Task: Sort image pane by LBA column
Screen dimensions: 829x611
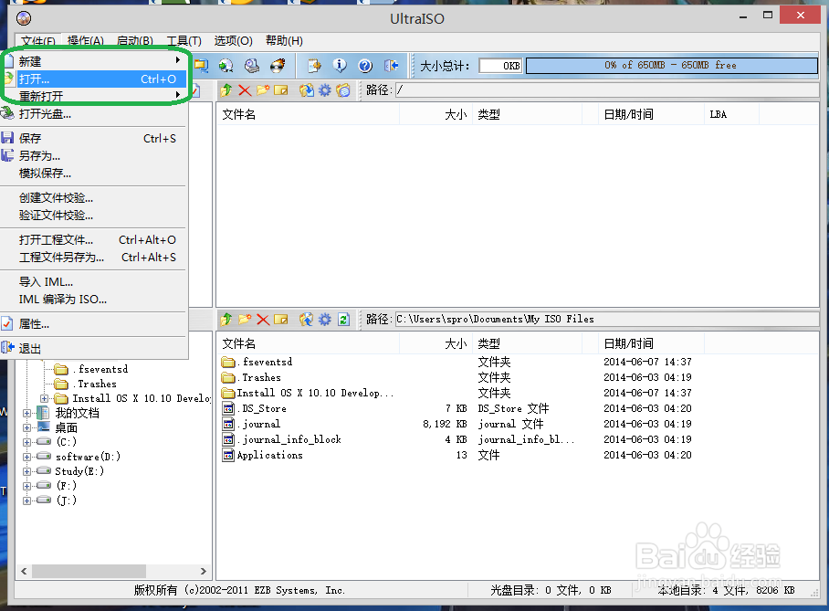Action: tap(731, 114)
